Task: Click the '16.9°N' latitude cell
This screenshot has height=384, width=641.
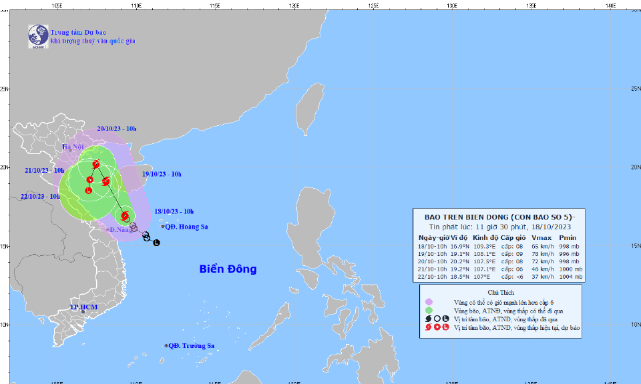Action: [x=459, y=246]
